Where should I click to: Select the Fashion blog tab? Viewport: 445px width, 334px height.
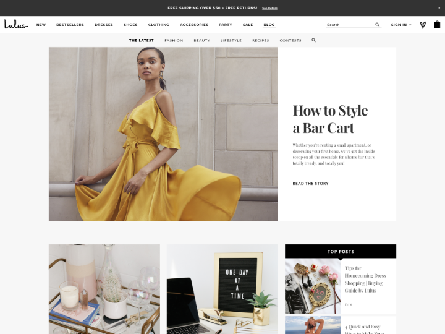pyautogui.click(x=174, y=41)
